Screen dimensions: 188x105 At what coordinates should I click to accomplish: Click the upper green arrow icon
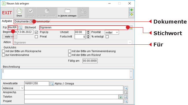pos(131,10)
